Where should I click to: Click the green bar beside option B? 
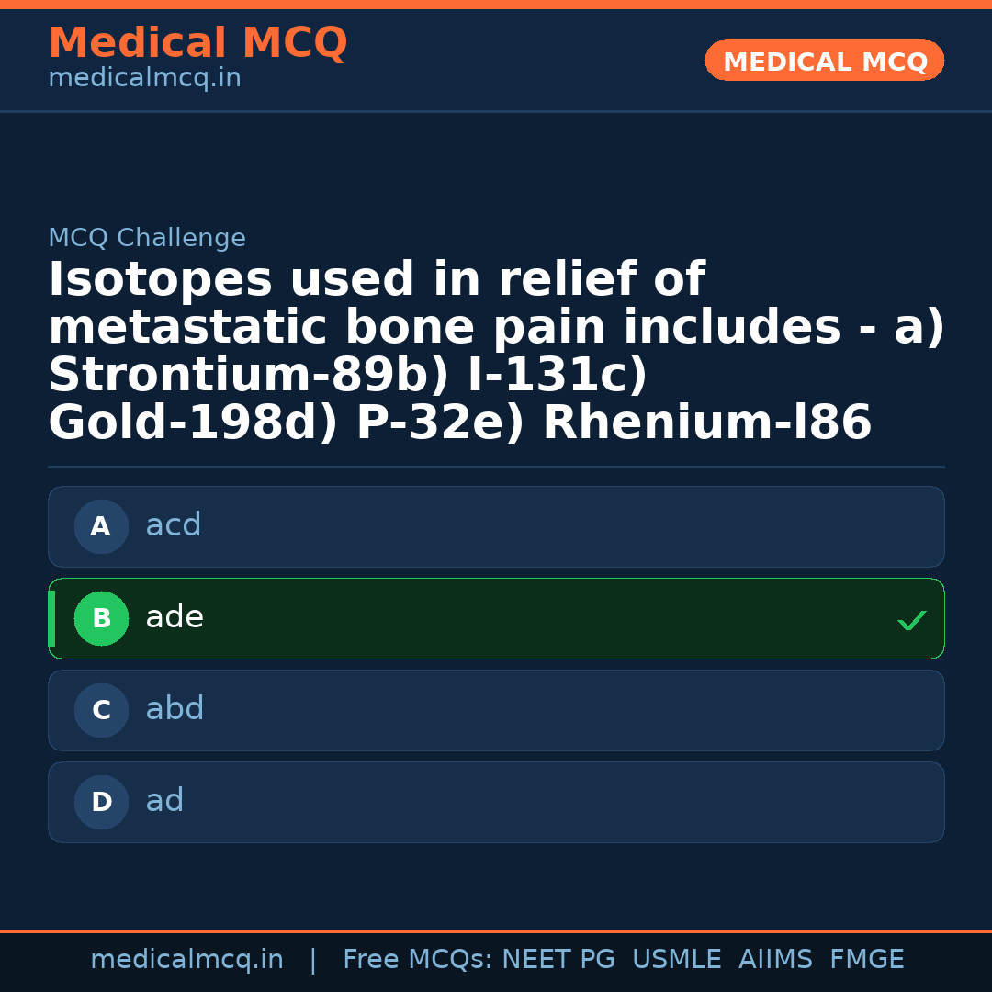click(x=52, y=619)
